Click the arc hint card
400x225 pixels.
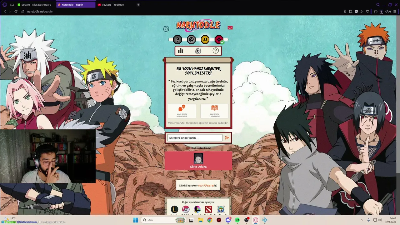(214, 111)
